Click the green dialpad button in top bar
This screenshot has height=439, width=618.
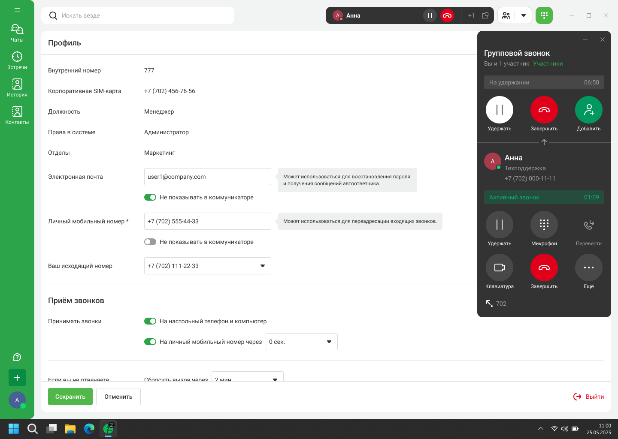coord(544,15)
